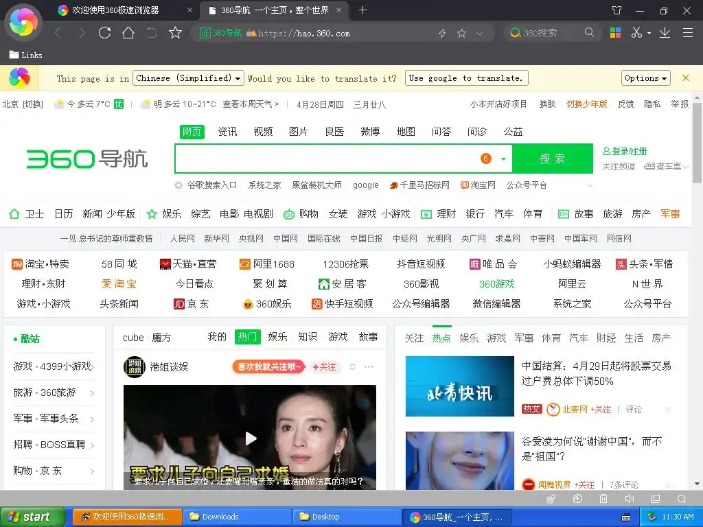
Task: Click the lightning speed mode icon
Action: pos(442,33)
